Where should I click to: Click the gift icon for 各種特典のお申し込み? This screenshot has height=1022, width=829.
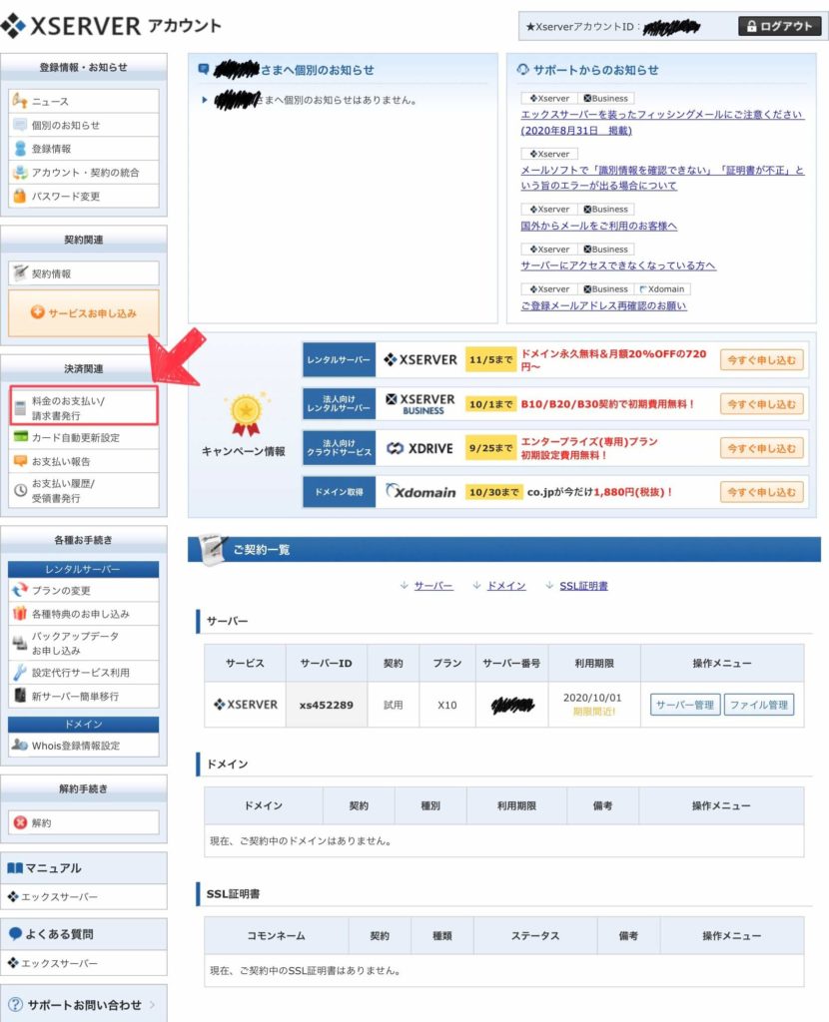pos(20,613)
